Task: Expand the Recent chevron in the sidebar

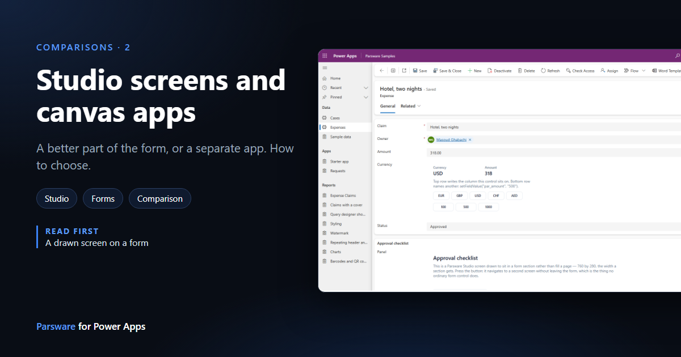Action: 366,88
